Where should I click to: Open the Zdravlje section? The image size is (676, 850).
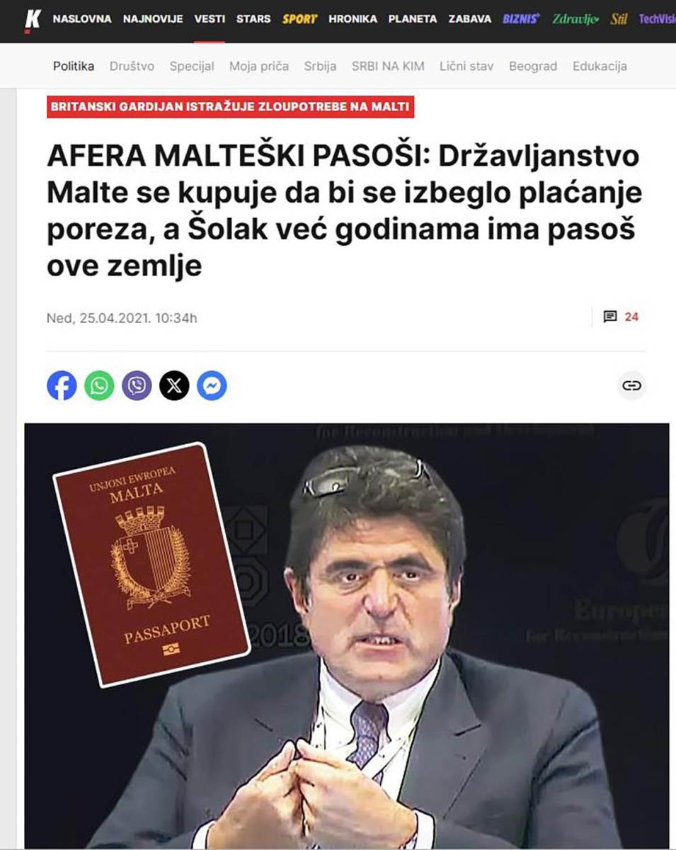575,19
